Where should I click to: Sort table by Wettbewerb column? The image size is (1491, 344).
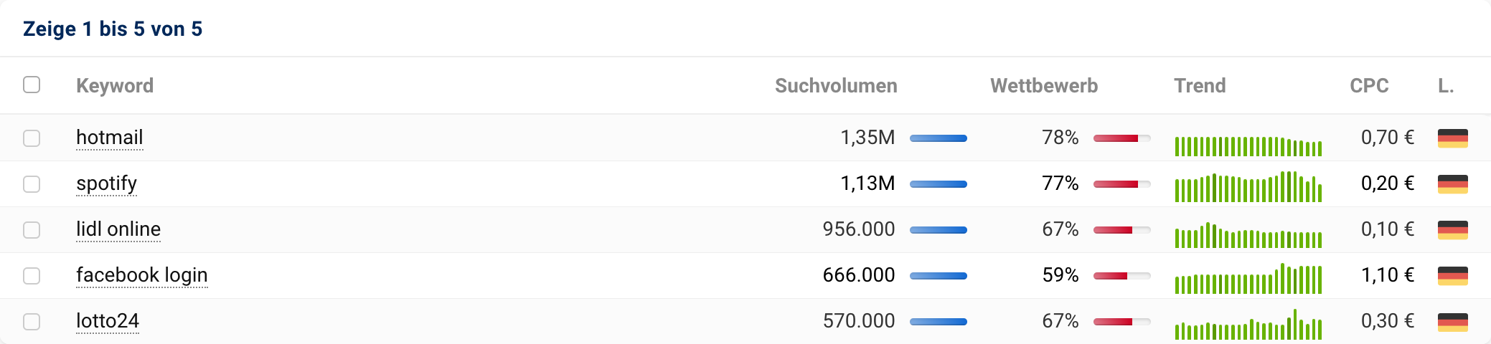(x=1044, y=86)
